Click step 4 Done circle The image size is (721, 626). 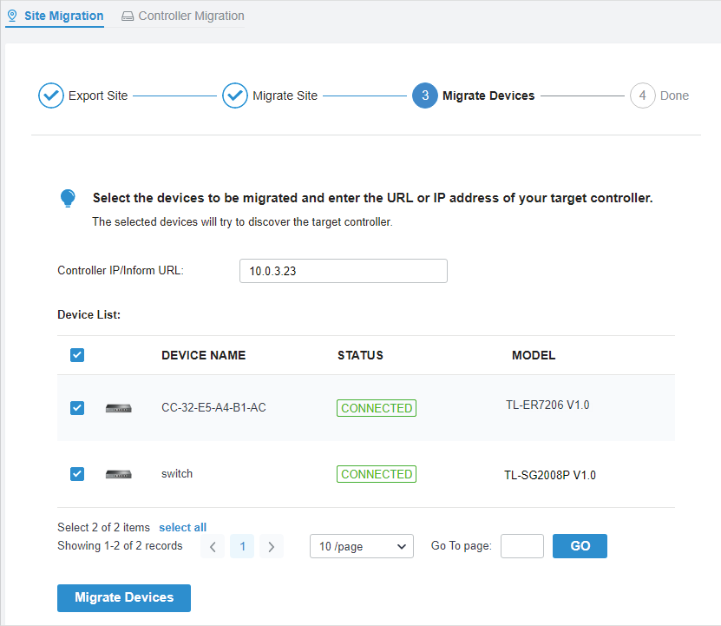pyautogui.click(x=642, y=96)
